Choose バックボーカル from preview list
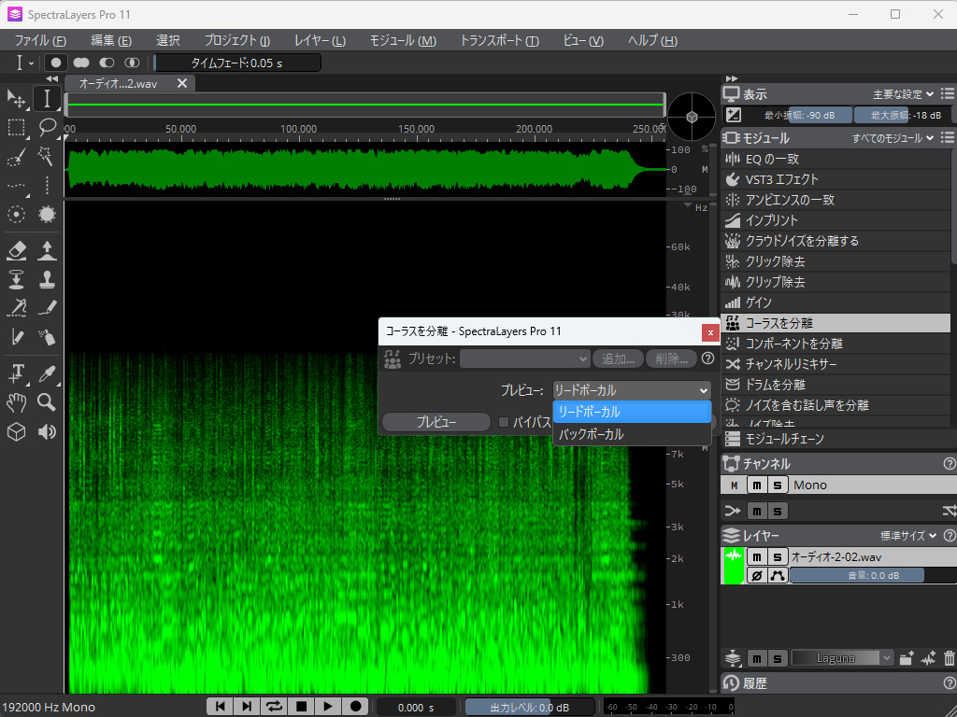The height and width of the screenshot is (717, 957). (x=590, y=435)
